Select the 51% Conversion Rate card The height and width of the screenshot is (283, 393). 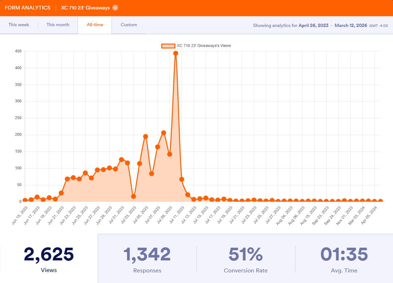tap(246, 259)
